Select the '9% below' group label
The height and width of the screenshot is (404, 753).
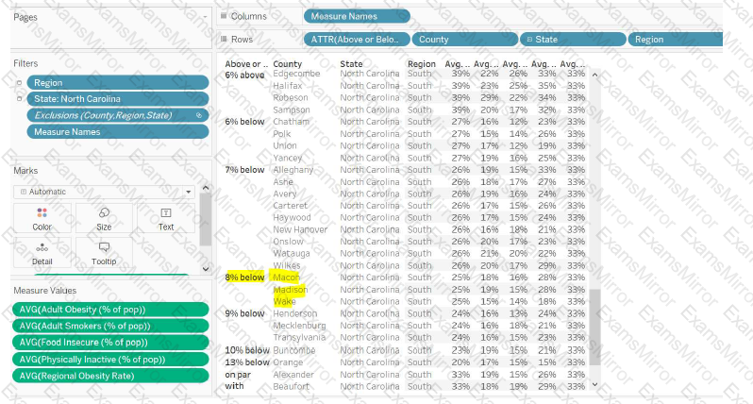[x=244, y=313]
